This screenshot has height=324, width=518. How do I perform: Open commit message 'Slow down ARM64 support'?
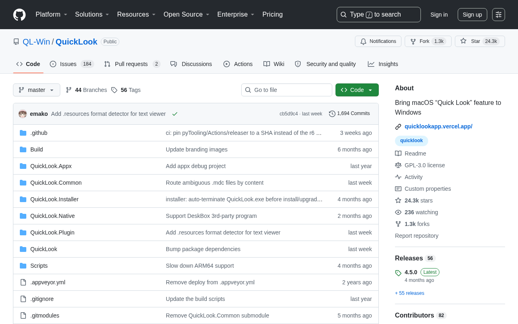pos(200,266)
